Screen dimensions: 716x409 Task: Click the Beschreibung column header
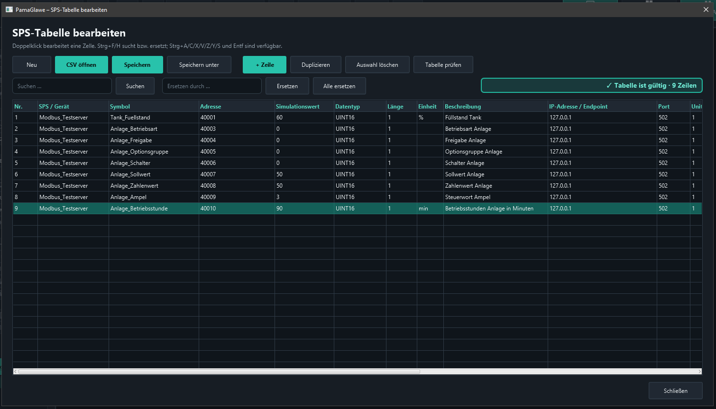point(496,107)
